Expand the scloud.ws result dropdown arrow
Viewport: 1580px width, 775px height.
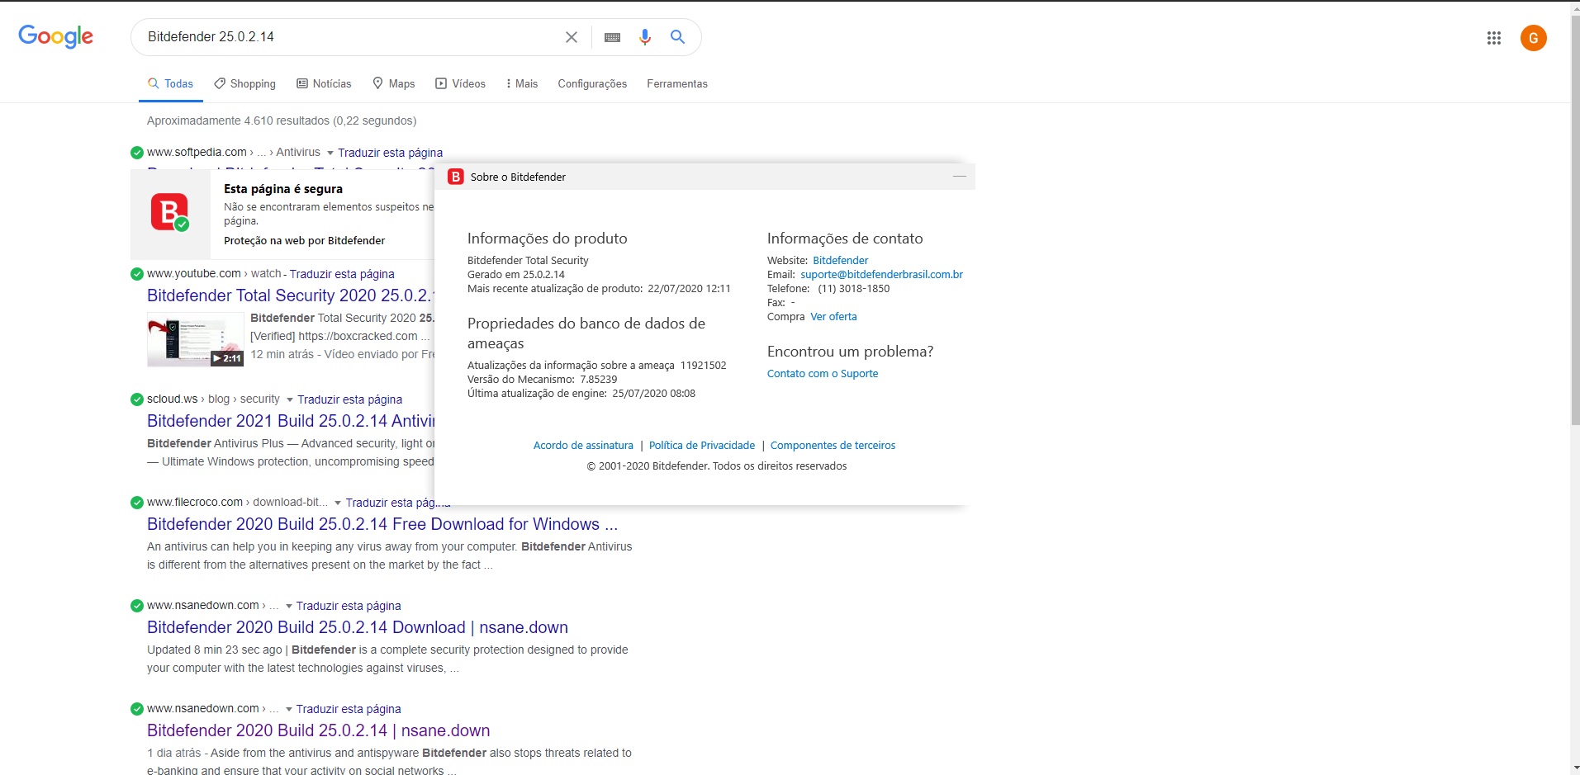[x=290, y=399]
